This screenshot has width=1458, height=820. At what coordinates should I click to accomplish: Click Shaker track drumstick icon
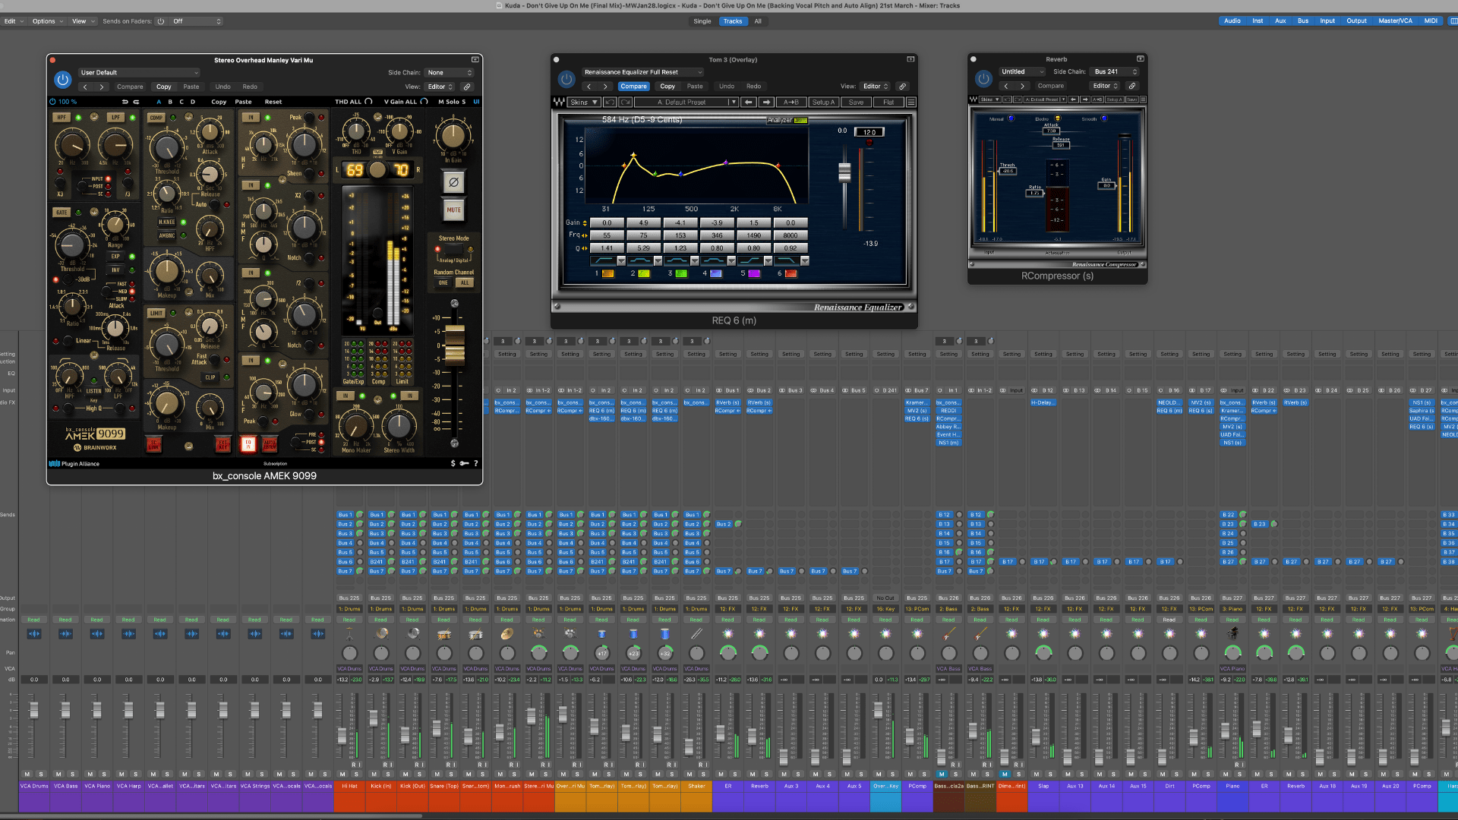coord(696,634)
